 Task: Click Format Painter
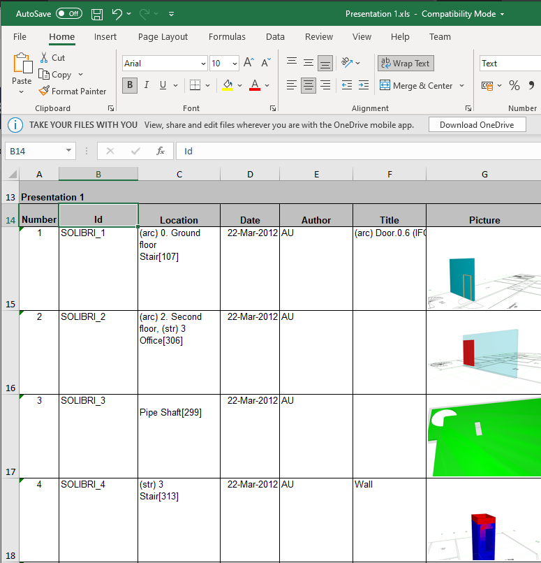pyautogui.click(x=73, y=92)
